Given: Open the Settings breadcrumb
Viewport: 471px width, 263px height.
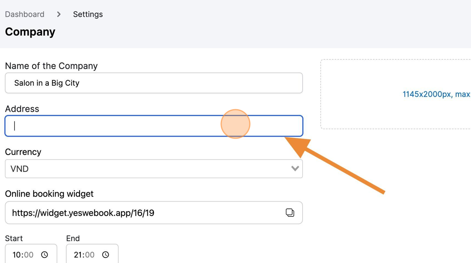Looking at the screenshot, I should (x=88, y=14).
